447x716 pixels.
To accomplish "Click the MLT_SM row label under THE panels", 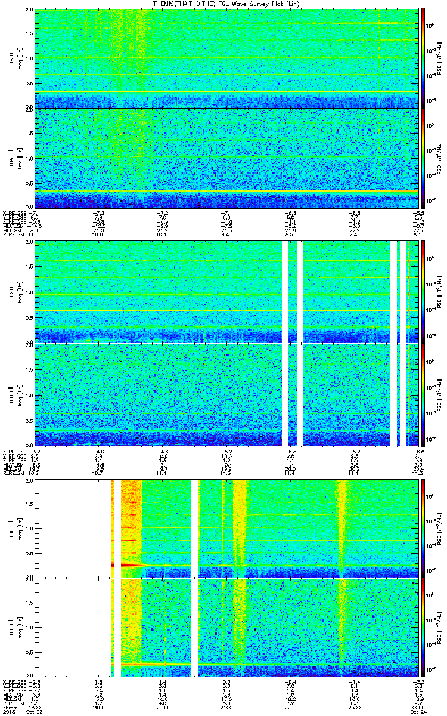I will coord(12,699).
